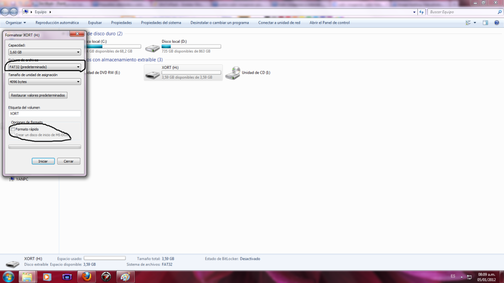Click Restaurar valores predeterminados
504x283 pixels.
[x=38, y=95]
